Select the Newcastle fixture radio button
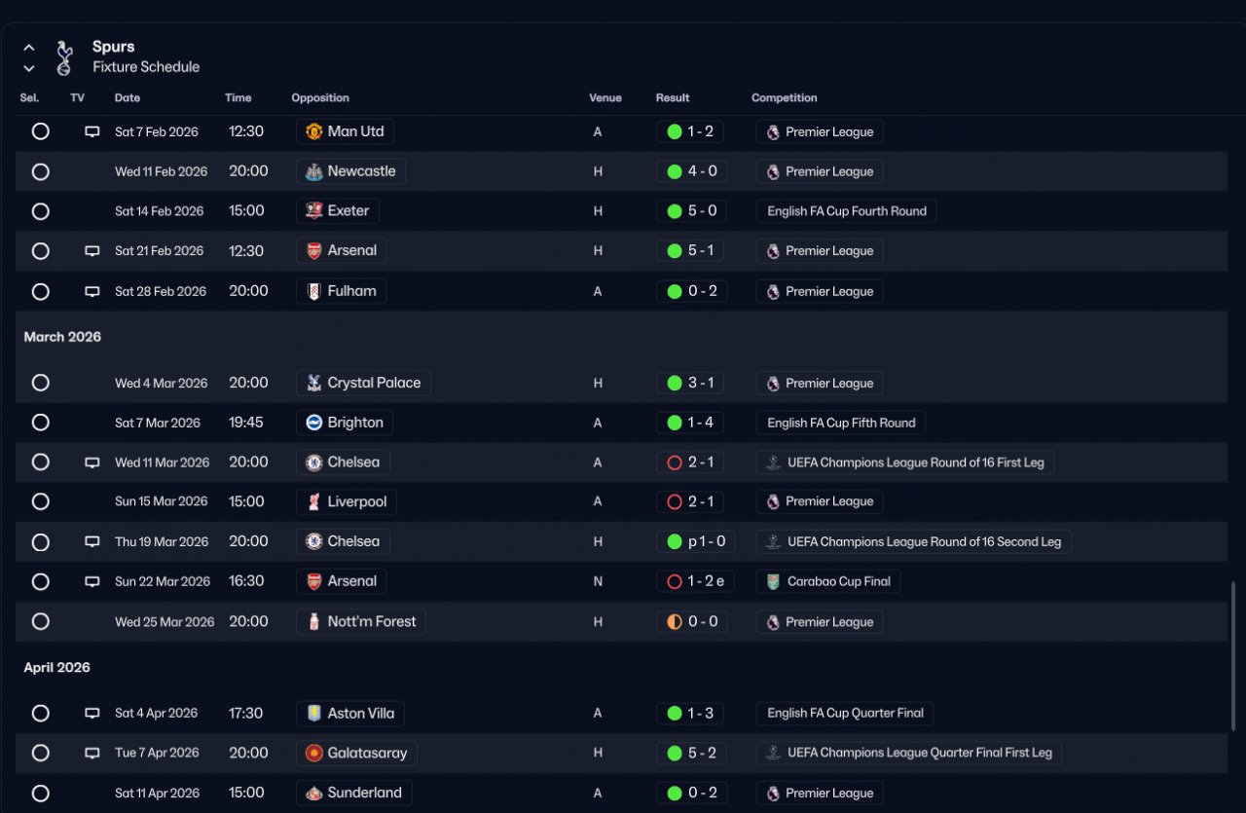The height and width of the screenshot is (813, 1246). (x=40, y=171)
